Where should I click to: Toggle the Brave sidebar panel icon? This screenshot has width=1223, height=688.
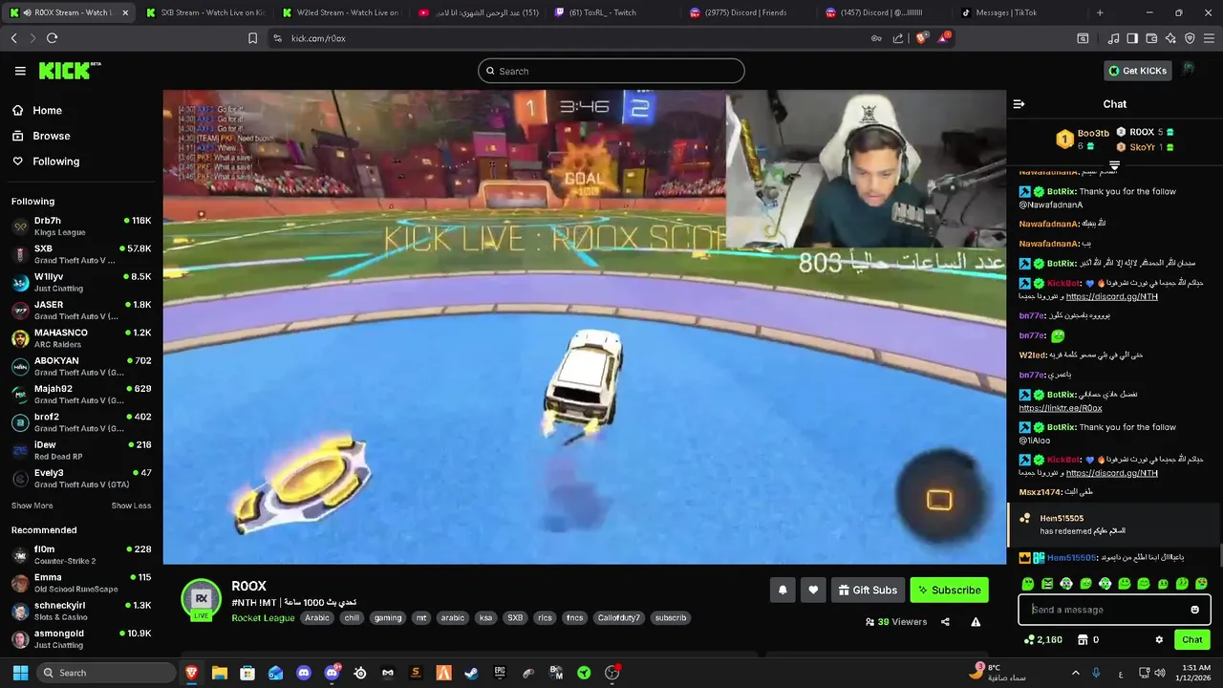1132,38
